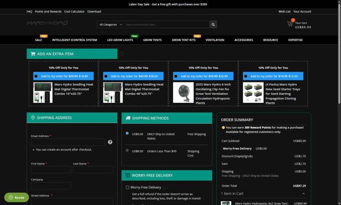The image size is (341, 205).
Task: Check add Heat Mat 48"x20.75" offer for $38.69
Action: tap(106, 76)
